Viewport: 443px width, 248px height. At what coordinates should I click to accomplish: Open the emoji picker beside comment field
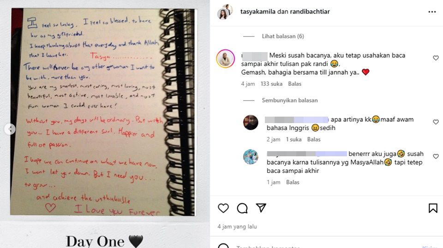[x=223, y=246]
